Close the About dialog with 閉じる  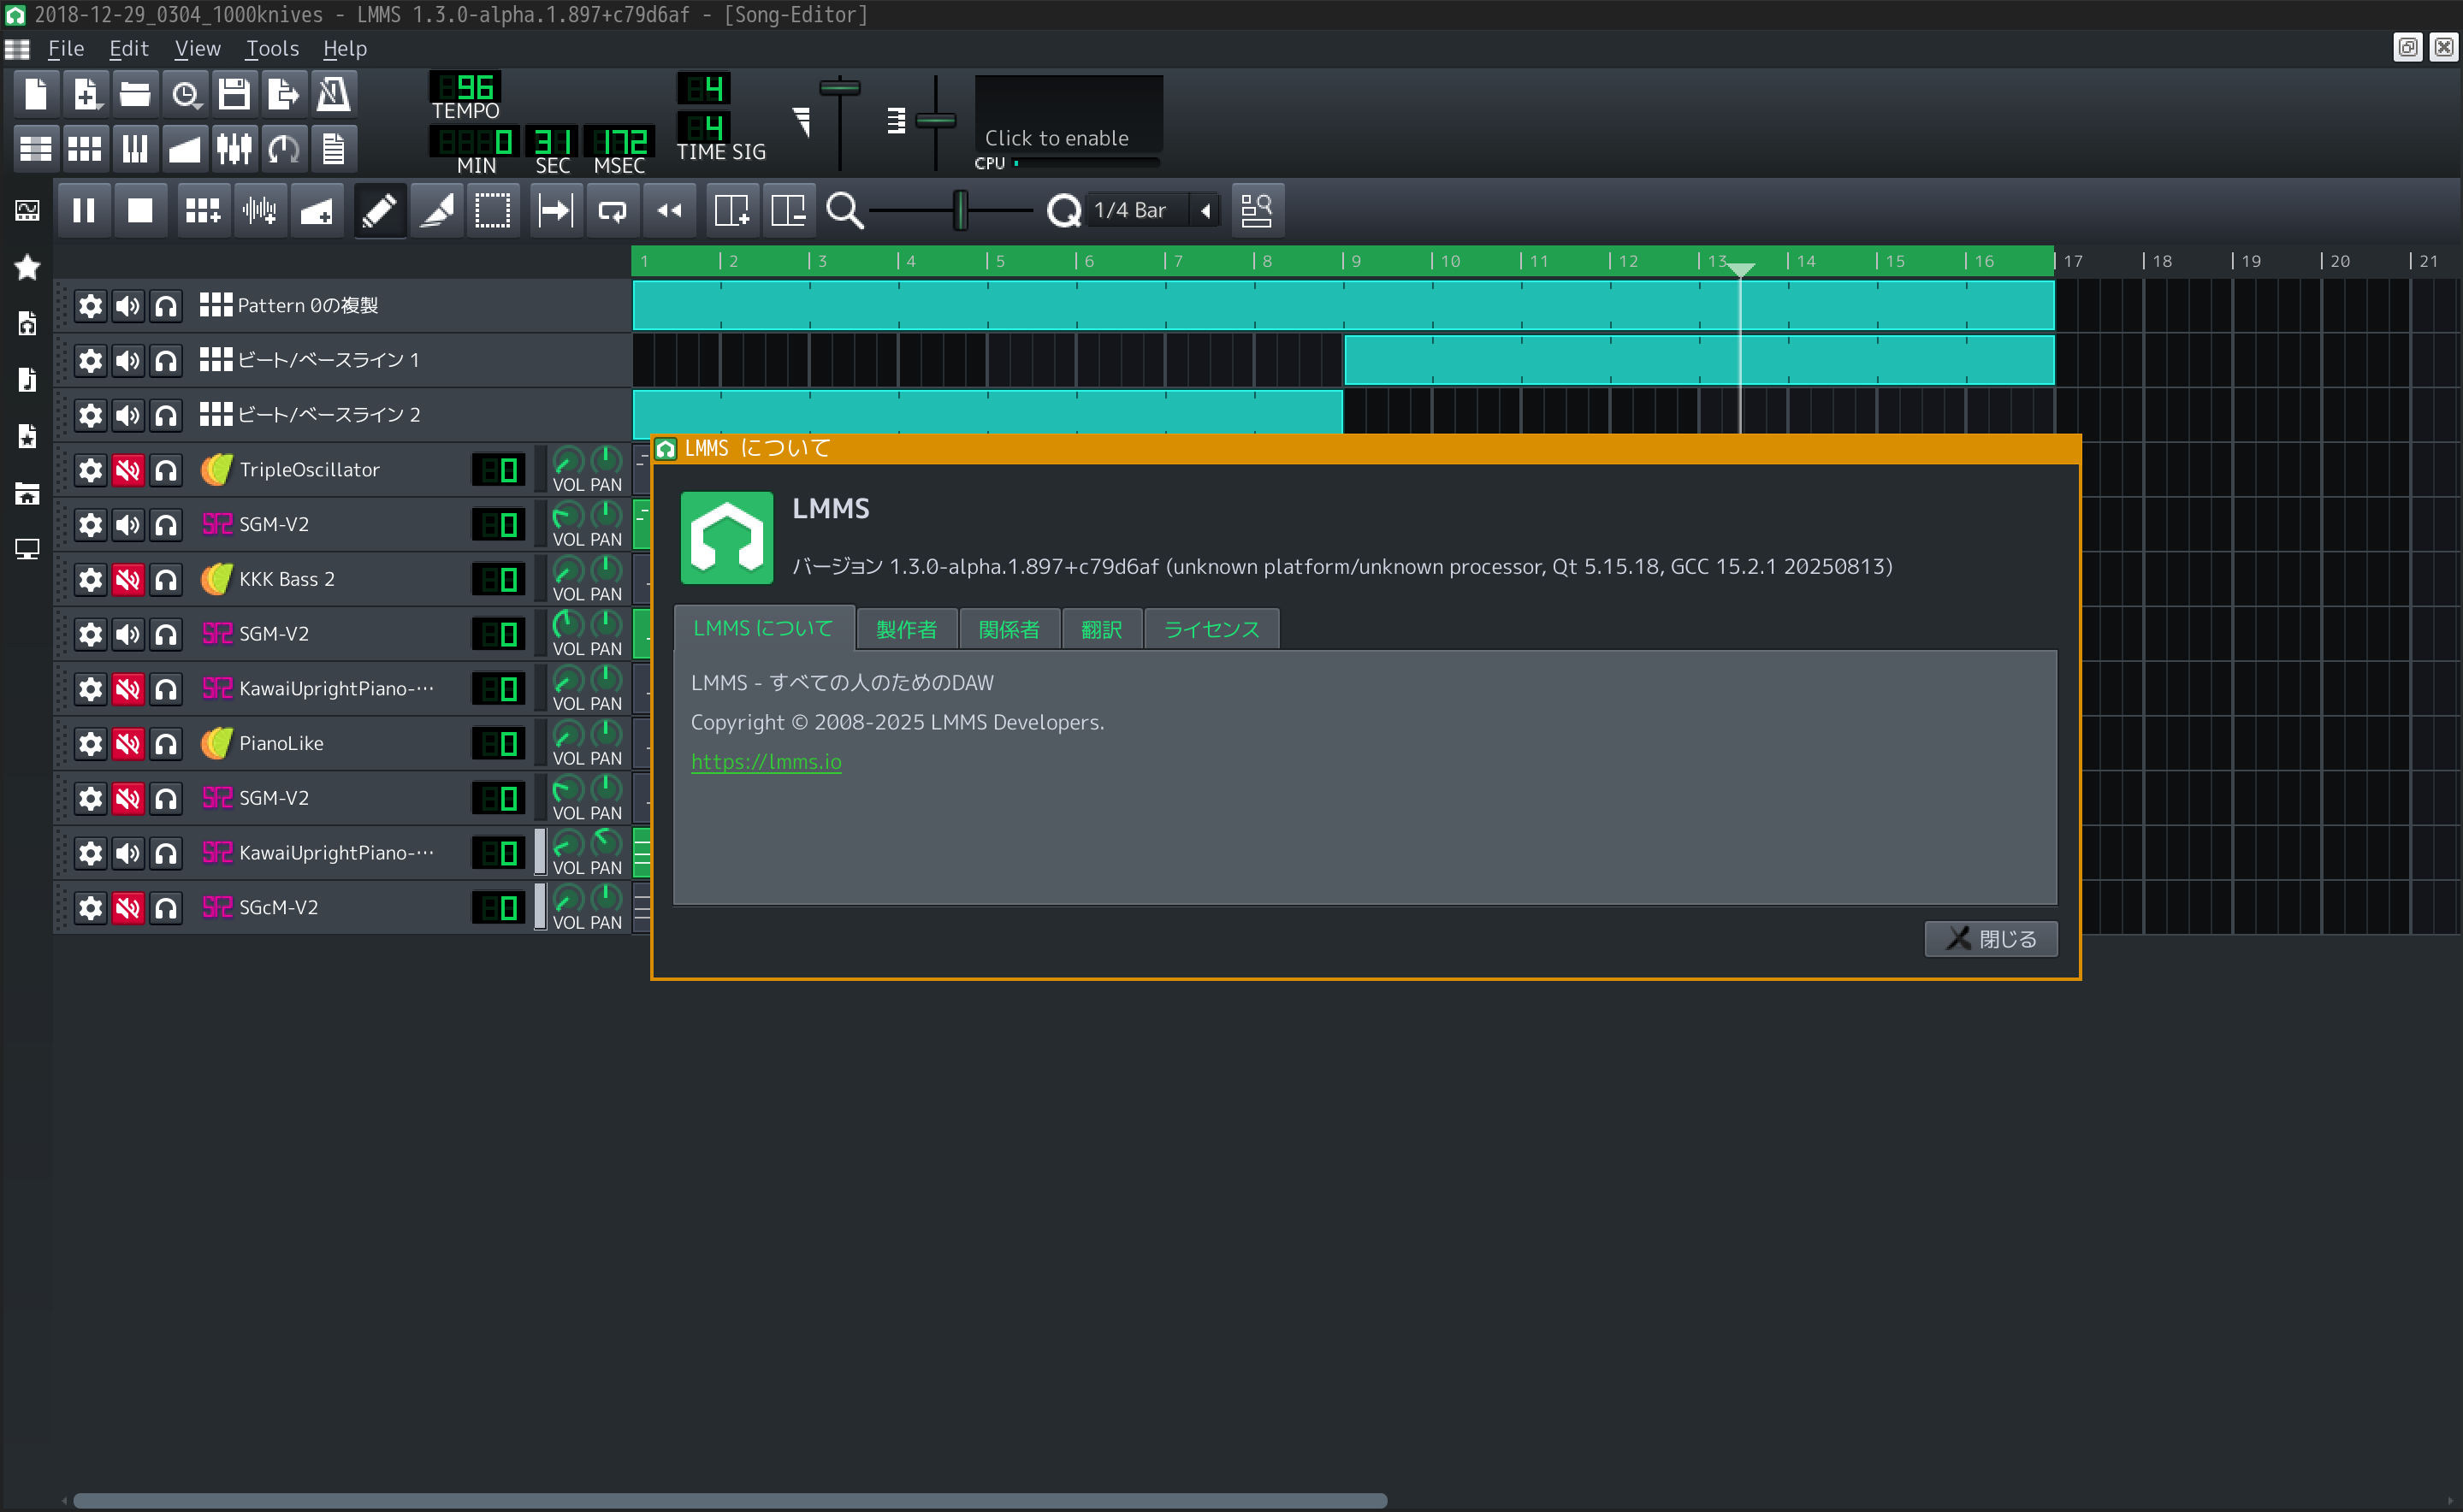(x=1991, y=939)
